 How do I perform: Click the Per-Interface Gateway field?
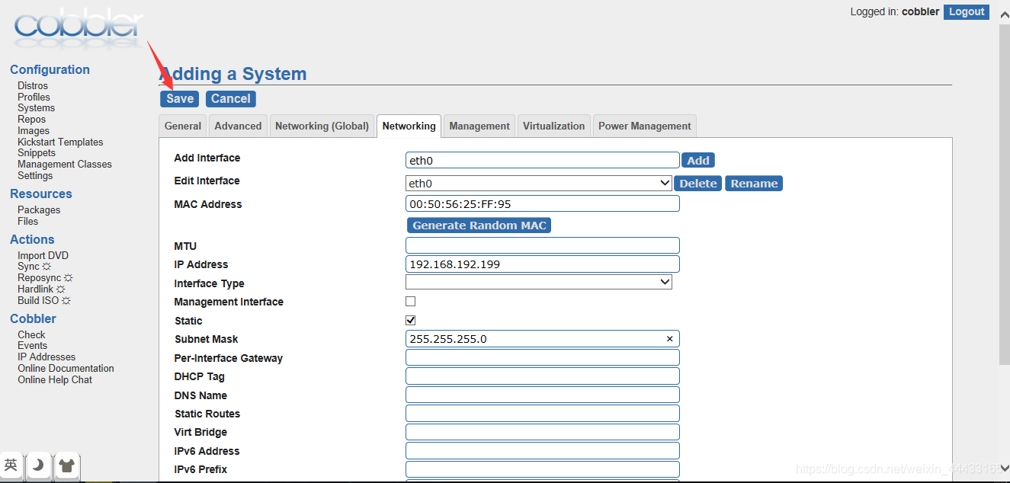coord(543,357)
